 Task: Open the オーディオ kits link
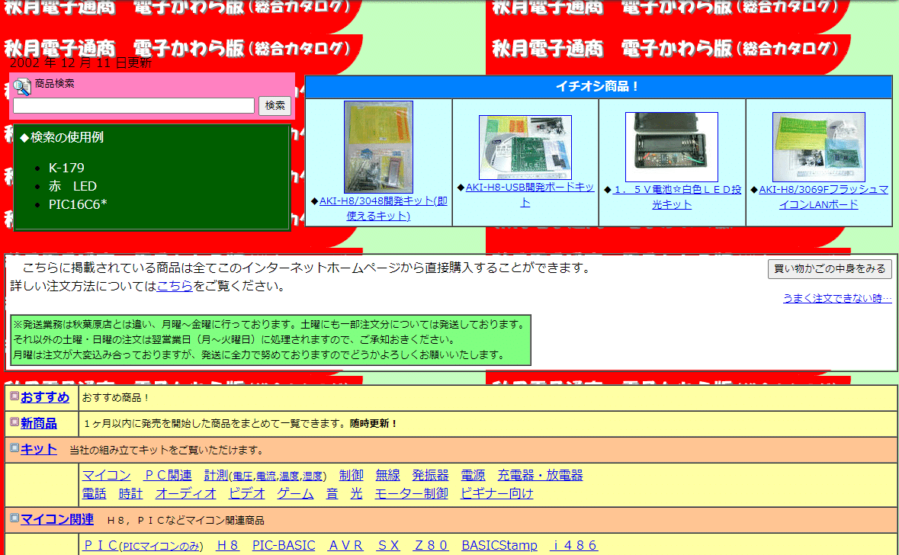[x=186, y=493]
